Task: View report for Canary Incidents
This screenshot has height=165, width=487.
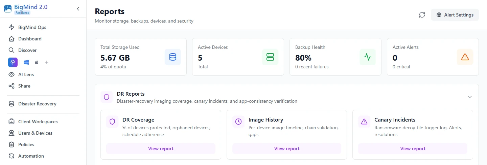Action: [413, 148]
